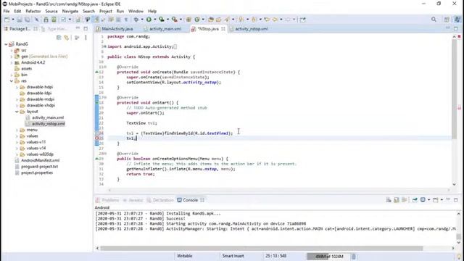Open the New file dropdown arrow
464x261 pixels.
[13, 20]
